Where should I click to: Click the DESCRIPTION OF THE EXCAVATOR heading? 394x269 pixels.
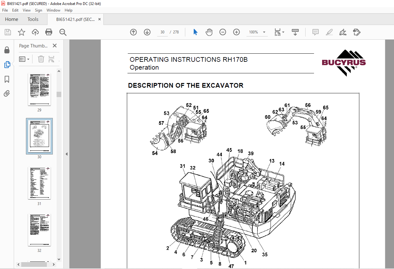coord(186,86)
